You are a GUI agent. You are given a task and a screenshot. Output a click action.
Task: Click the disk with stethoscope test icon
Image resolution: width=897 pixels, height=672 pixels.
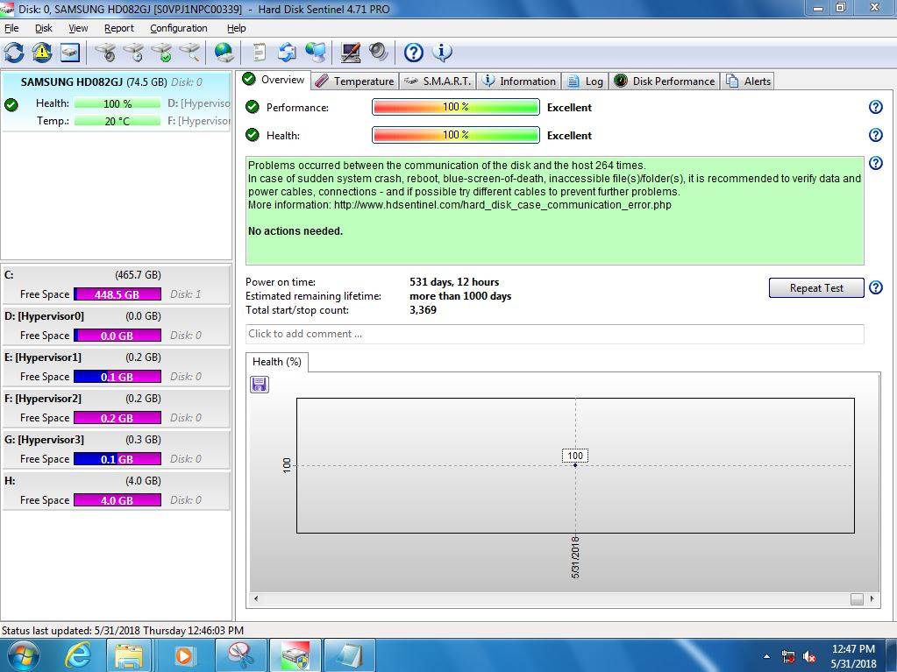click(x=105, y=53)
